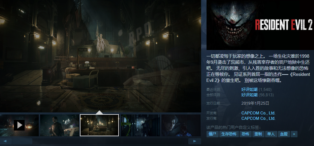The image size is (314, 146).
Task: Open the 单人 tag
Action: point(271,134)
